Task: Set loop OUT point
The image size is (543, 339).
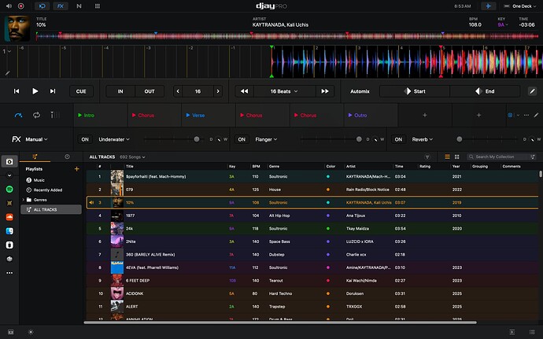Action: [150, 91]
